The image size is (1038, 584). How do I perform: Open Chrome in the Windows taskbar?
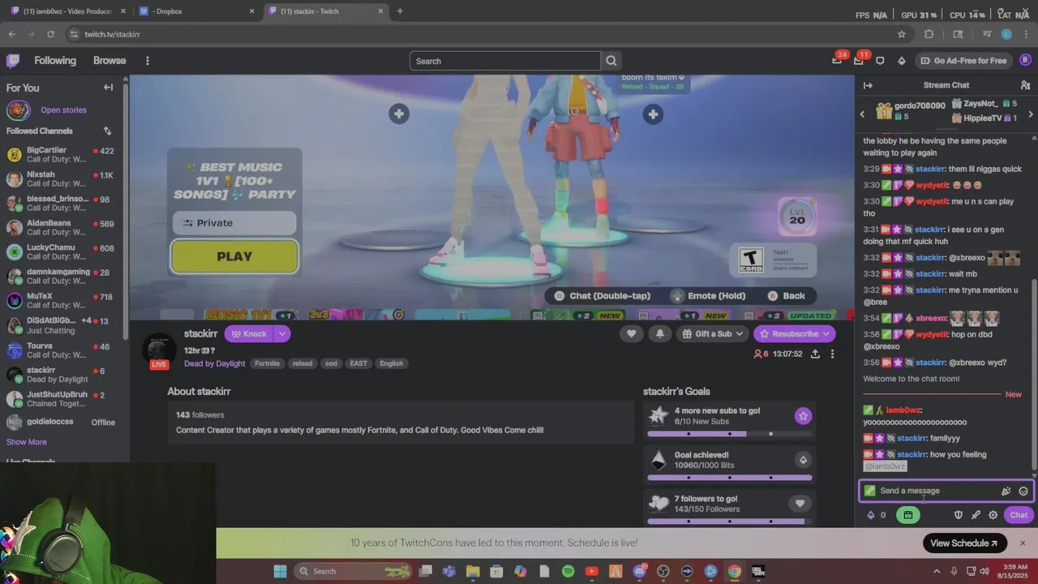tap(734, 571)
